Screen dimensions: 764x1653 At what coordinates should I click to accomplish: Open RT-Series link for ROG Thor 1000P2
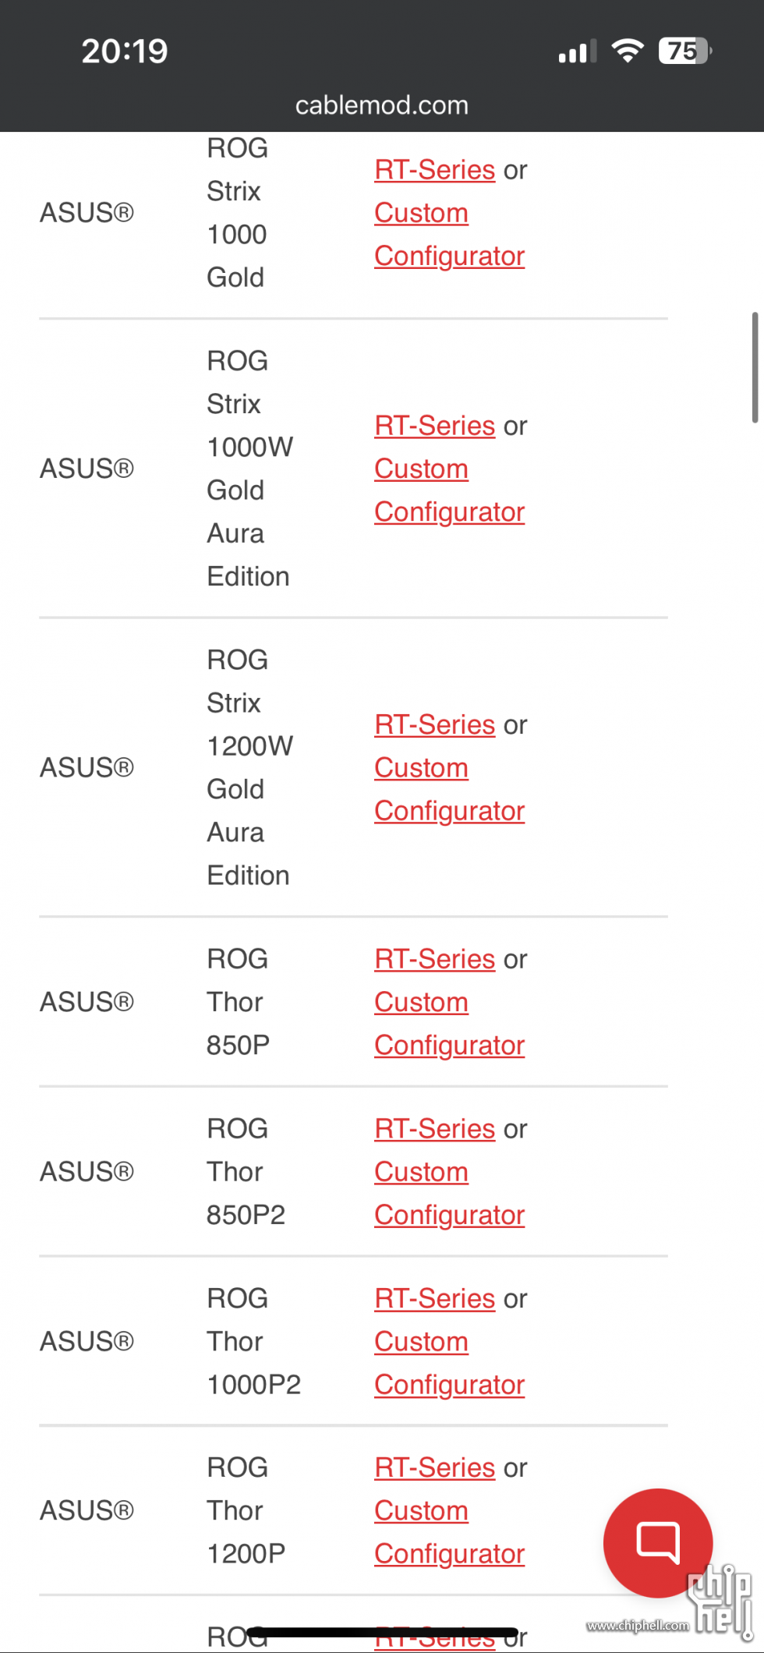(435, 1298)
